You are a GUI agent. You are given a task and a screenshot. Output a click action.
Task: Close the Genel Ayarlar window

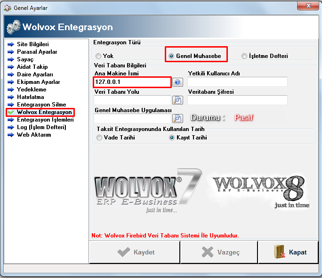coord(308,6)
